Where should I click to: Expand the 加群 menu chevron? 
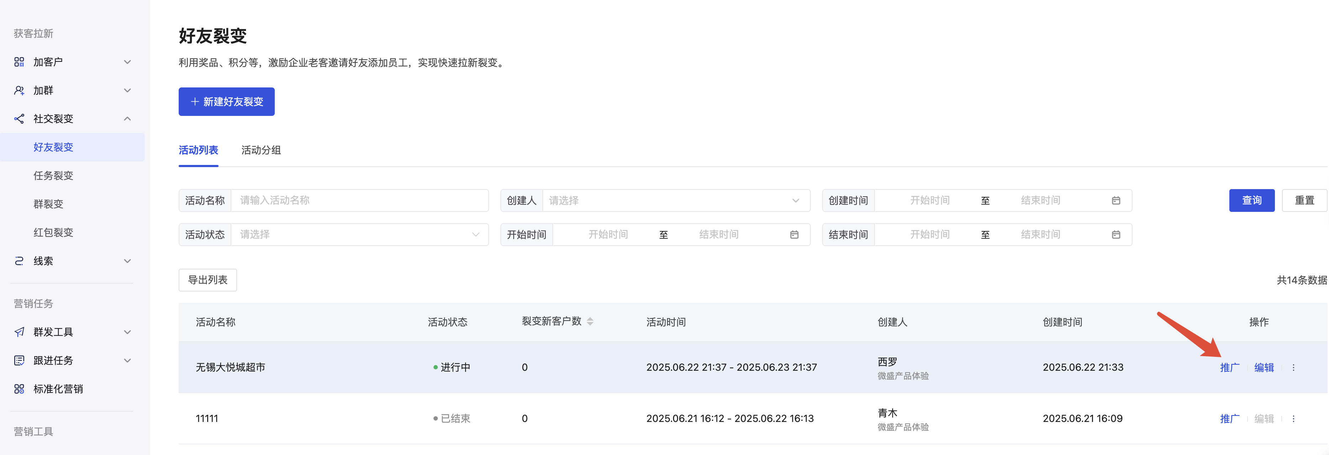[127, 90]
